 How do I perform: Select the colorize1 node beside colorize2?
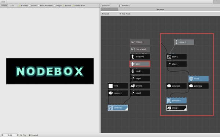(176, 86)
